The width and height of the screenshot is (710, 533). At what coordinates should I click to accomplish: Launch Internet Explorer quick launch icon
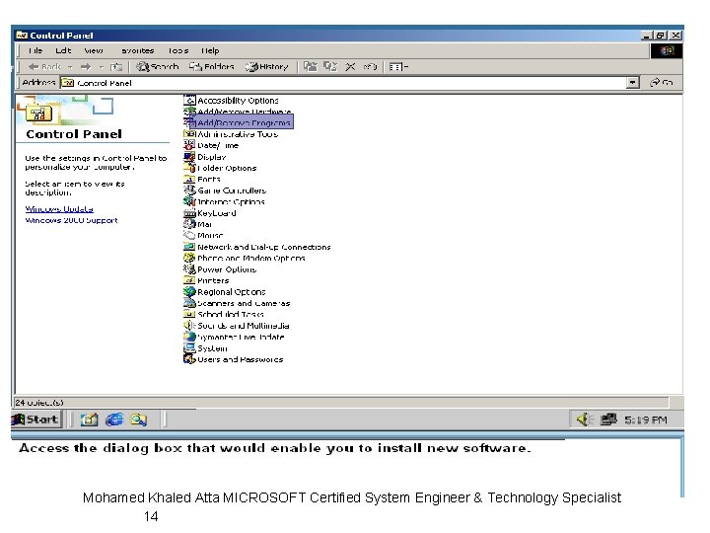(114, 419)
